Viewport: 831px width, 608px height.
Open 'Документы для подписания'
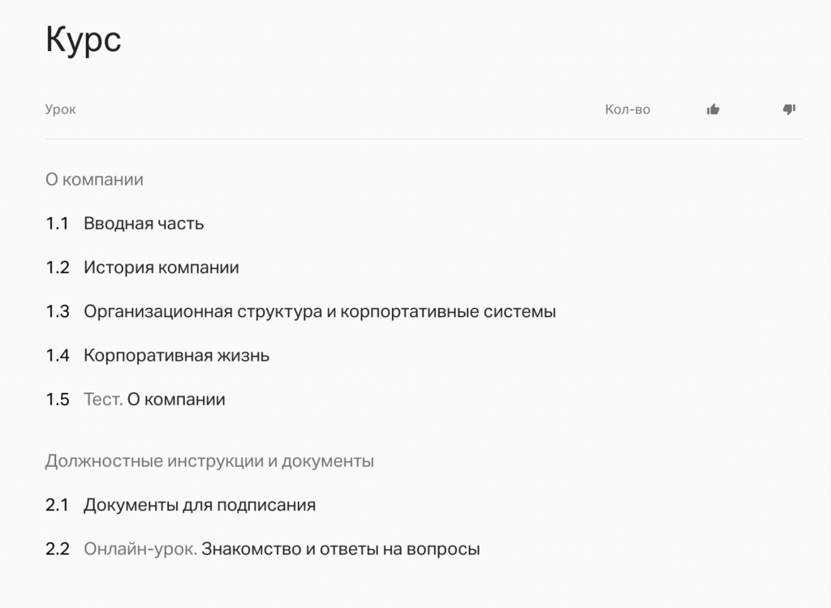coord(200,504)
